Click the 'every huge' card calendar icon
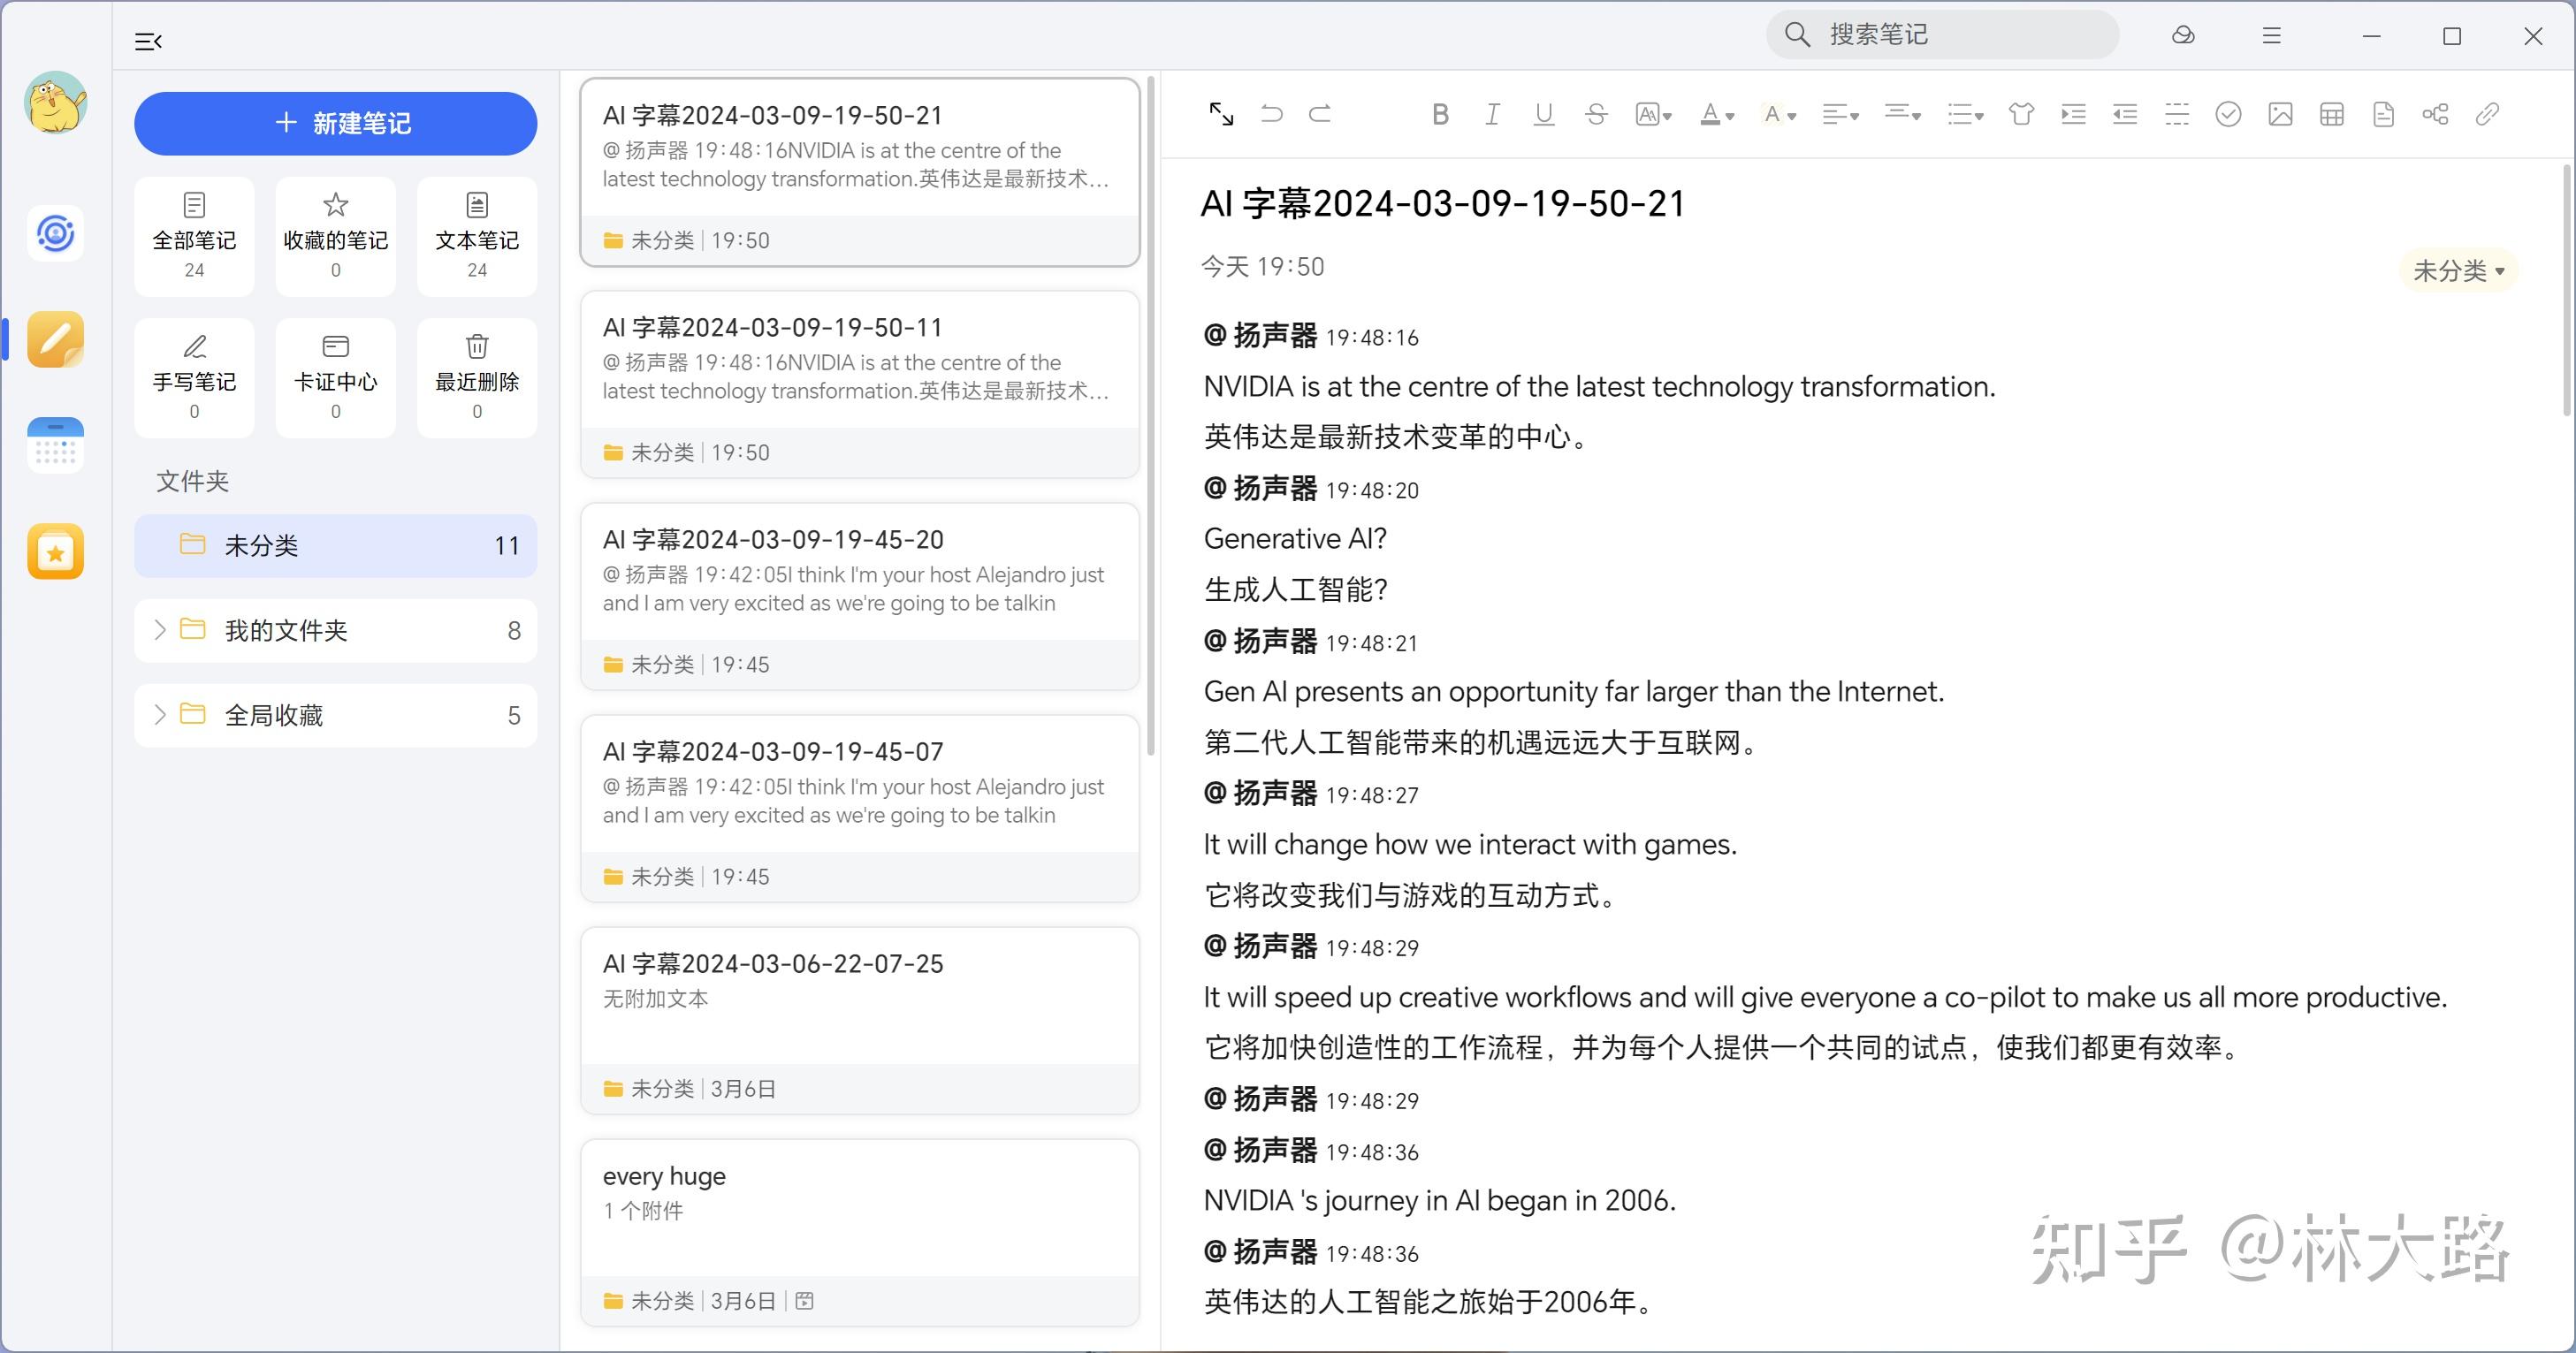The image size is (2576, 1353). (x=804, y=1301)
